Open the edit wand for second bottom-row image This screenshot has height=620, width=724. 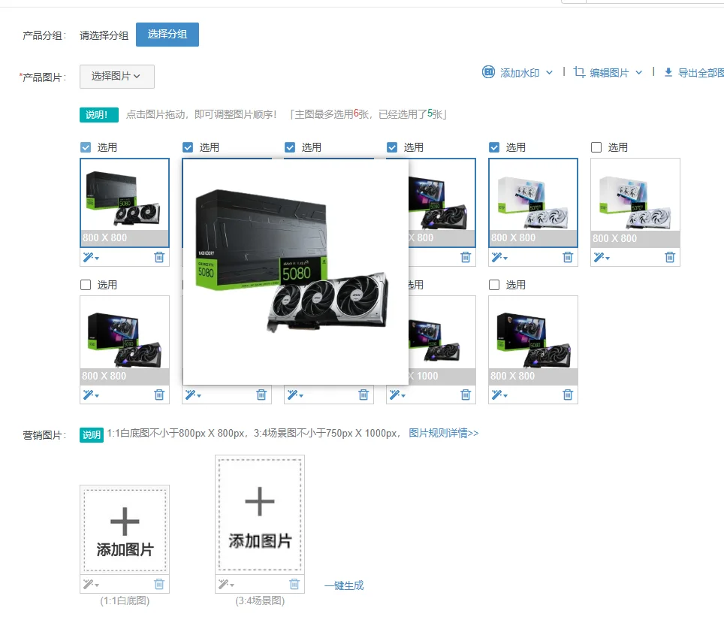[193, 395]
